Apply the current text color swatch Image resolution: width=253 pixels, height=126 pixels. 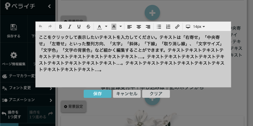tap(99, 27)
